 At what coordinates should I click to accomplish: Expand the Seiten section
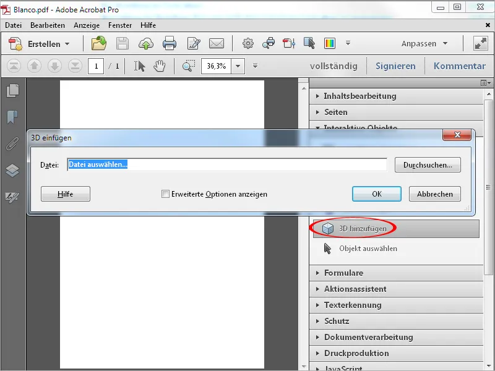point(396,112)
